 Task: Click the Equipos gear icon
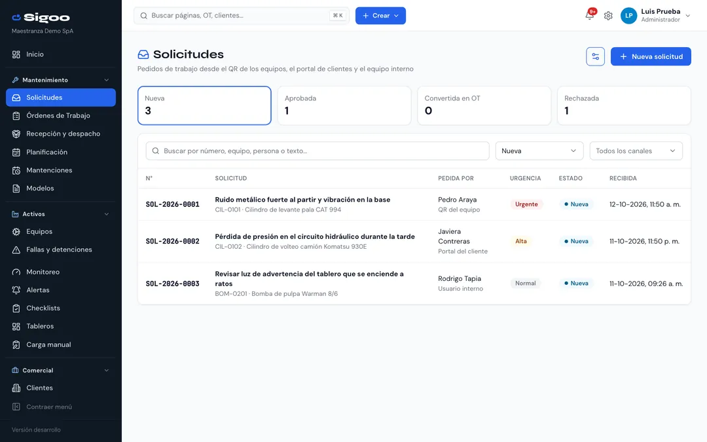click(x=16, y=232)
